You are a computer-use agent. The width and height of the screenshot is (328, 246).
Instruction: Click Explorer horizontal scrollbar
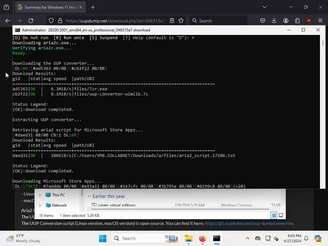(x=180, y=209)
